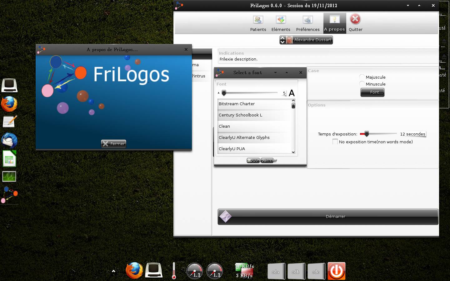Open the Eléments section in the toolbar
450x281 pixels.
(x=281, y=23)
